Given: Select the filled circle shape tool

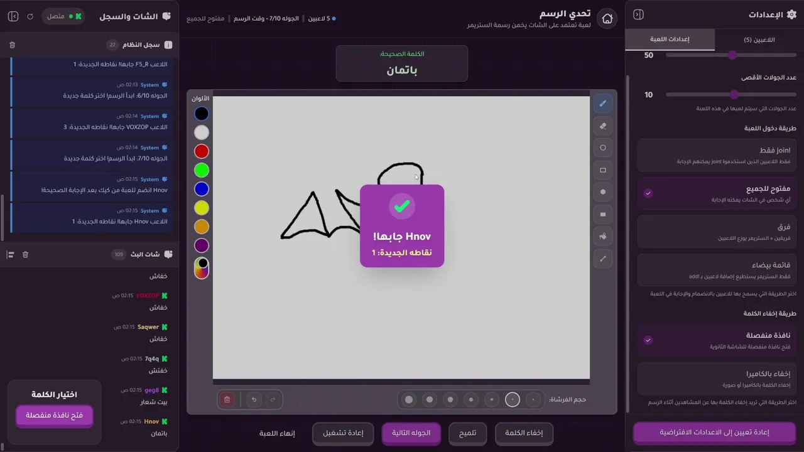Looking at the screenshot, I should tap(603, 192).
